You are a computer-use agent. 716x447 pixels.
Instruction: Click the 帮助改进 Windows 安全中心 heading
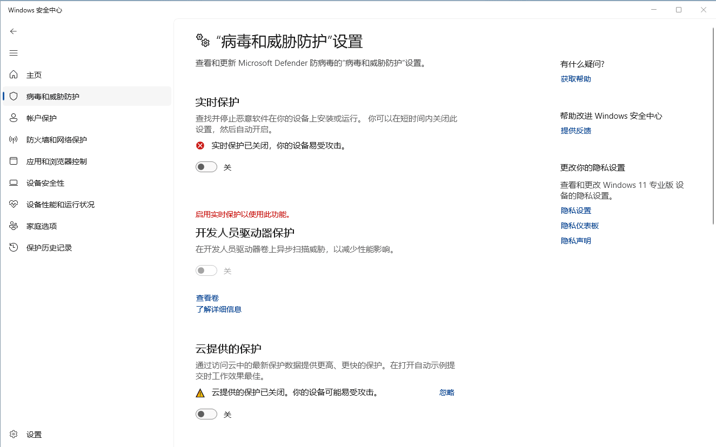click(x=611, y=116)
